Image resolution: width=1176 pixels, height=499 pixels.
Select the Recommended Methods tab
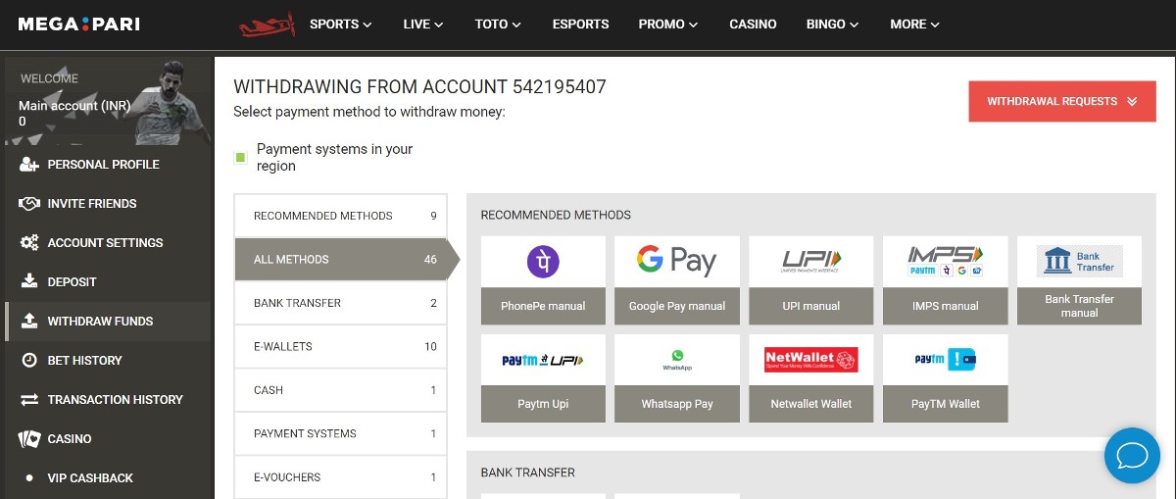pyautogui.click(x=341, y=216)
